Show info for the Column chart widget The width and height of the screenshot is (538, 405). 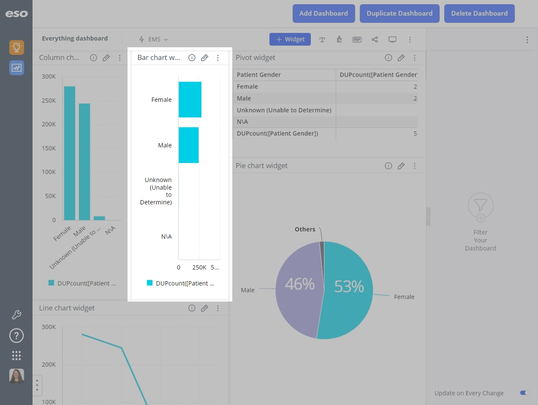click(x=93, y=58)
